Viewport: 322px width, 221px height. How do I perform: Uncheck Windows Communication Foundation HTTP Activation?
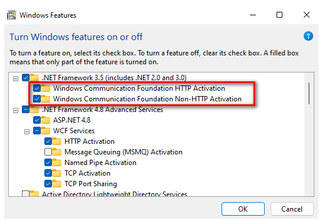click(37, 88)
